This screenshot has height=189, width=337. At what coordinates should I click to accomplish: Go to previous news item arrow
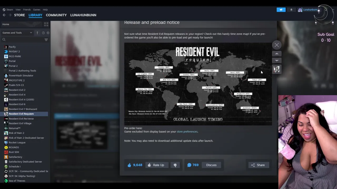point(277,54)
